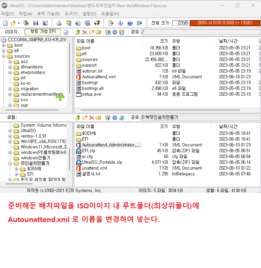Delete selected item in the image pane

(85, 32)
